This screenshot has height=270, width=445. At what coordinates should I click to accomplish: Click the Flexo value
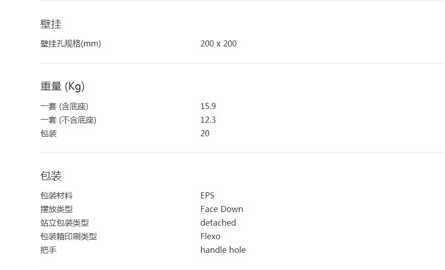tap(210, 236)
